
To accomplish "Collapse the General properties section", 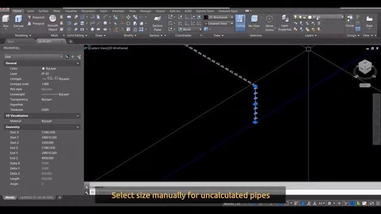I will (x=78, y=63).
